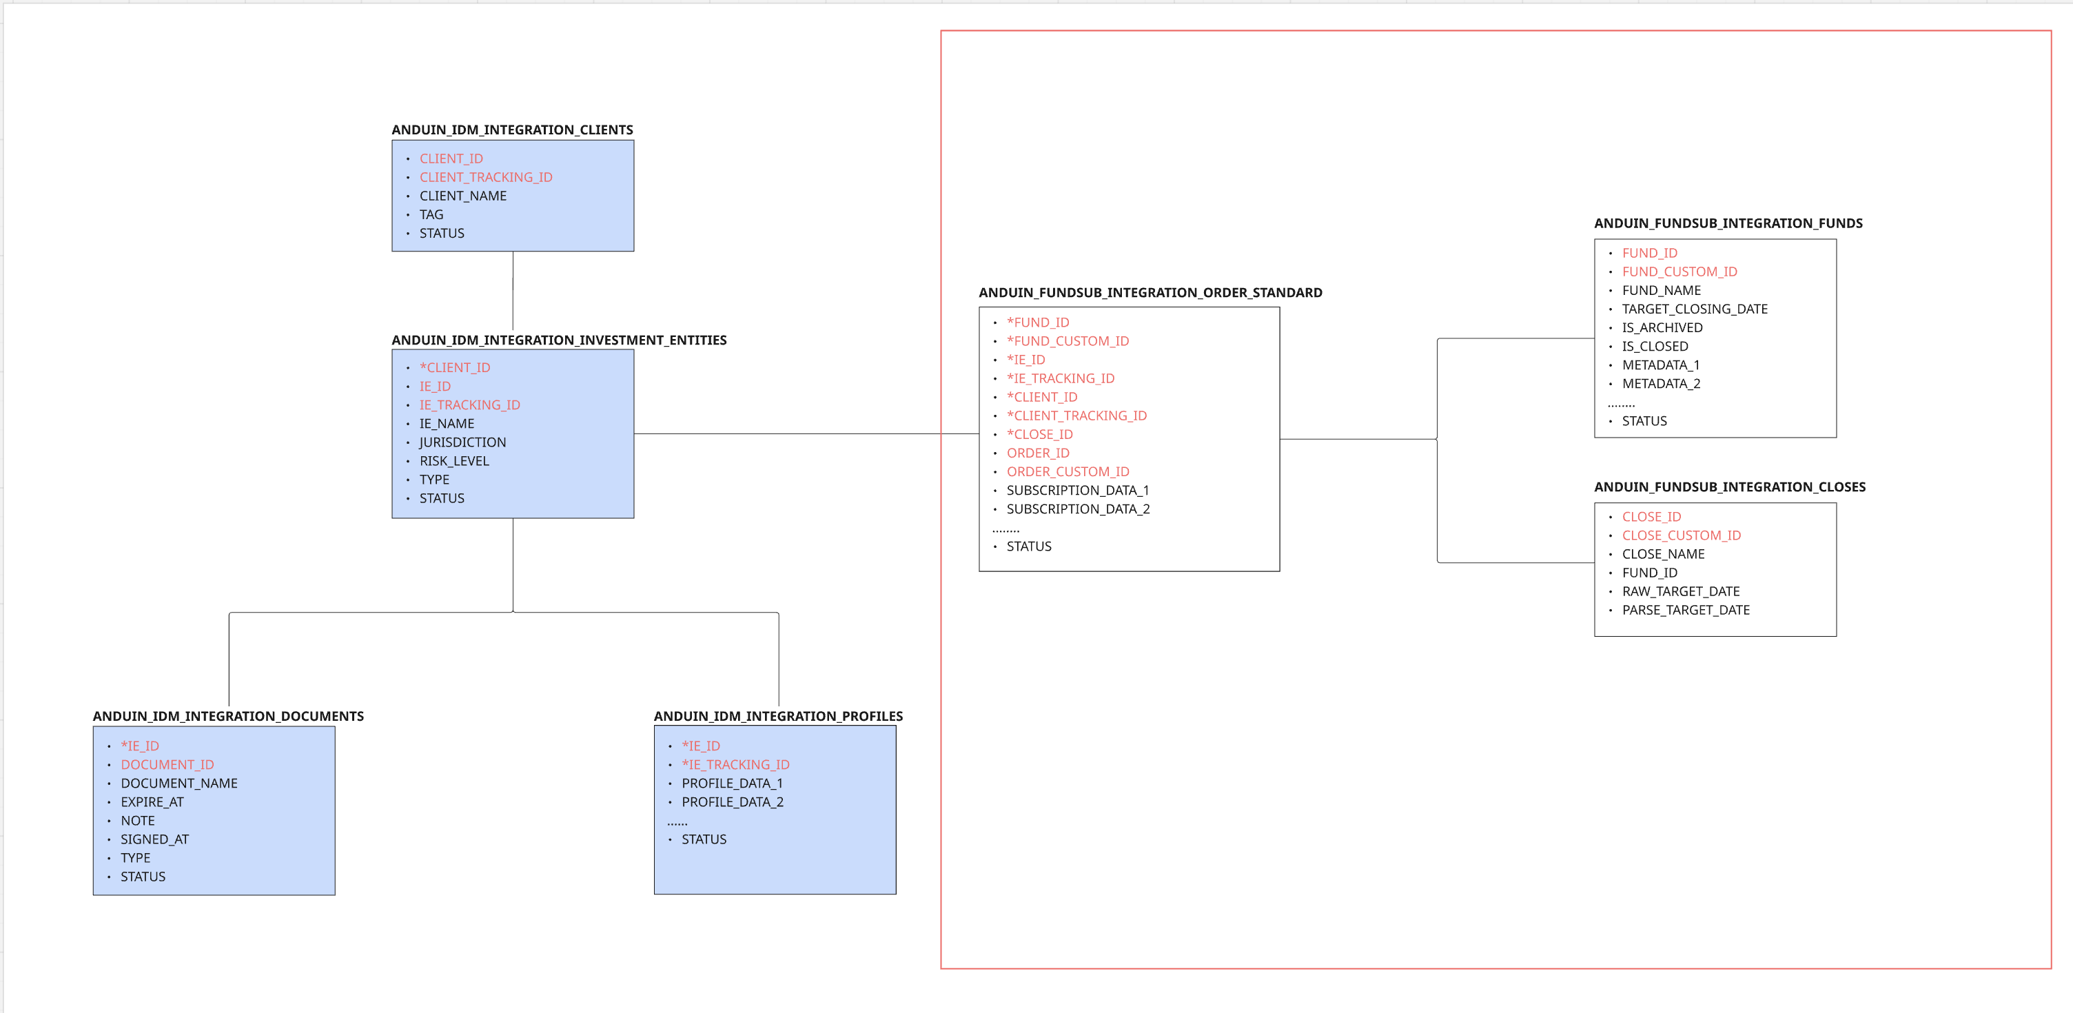
Task: Click the ANDUIN_IDM_INTEGRATION_INVESTMENT_ENTITIES heading
Action: click(558, 340)
